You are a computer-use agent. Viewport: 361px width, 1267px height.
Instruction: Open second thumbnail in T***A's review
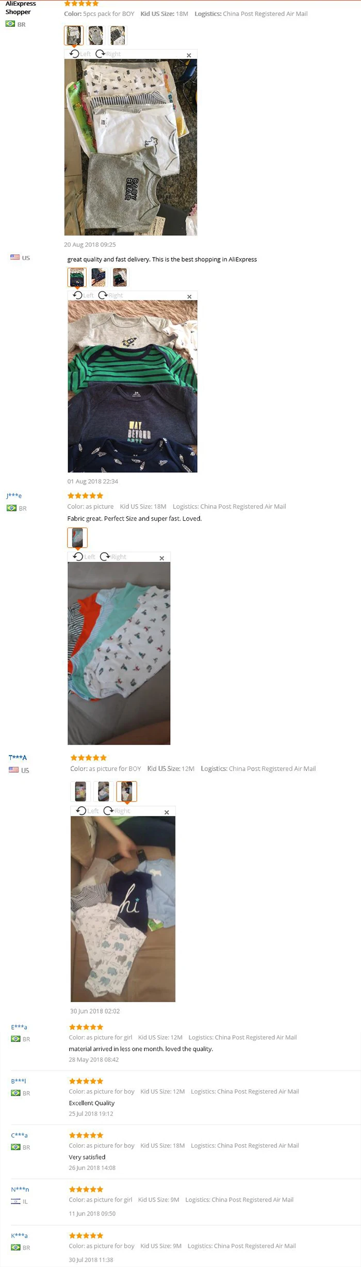click(x=104, y=791)
